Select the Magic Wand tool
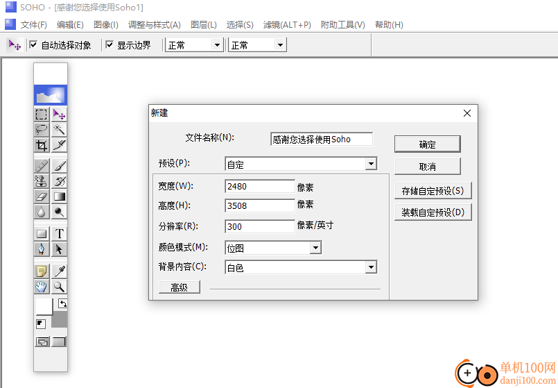The height and width of the screenshot is (388, 558). (x=59, y=130)
